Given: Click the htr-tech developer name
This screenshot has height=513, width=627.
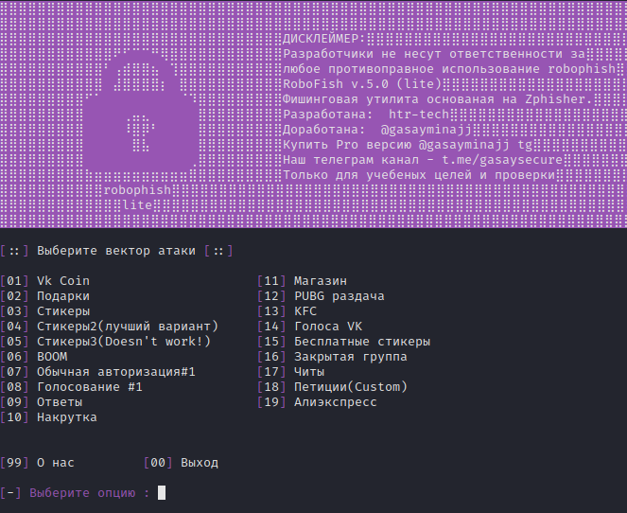Looking at the screenshot, I should pos(420,115).
